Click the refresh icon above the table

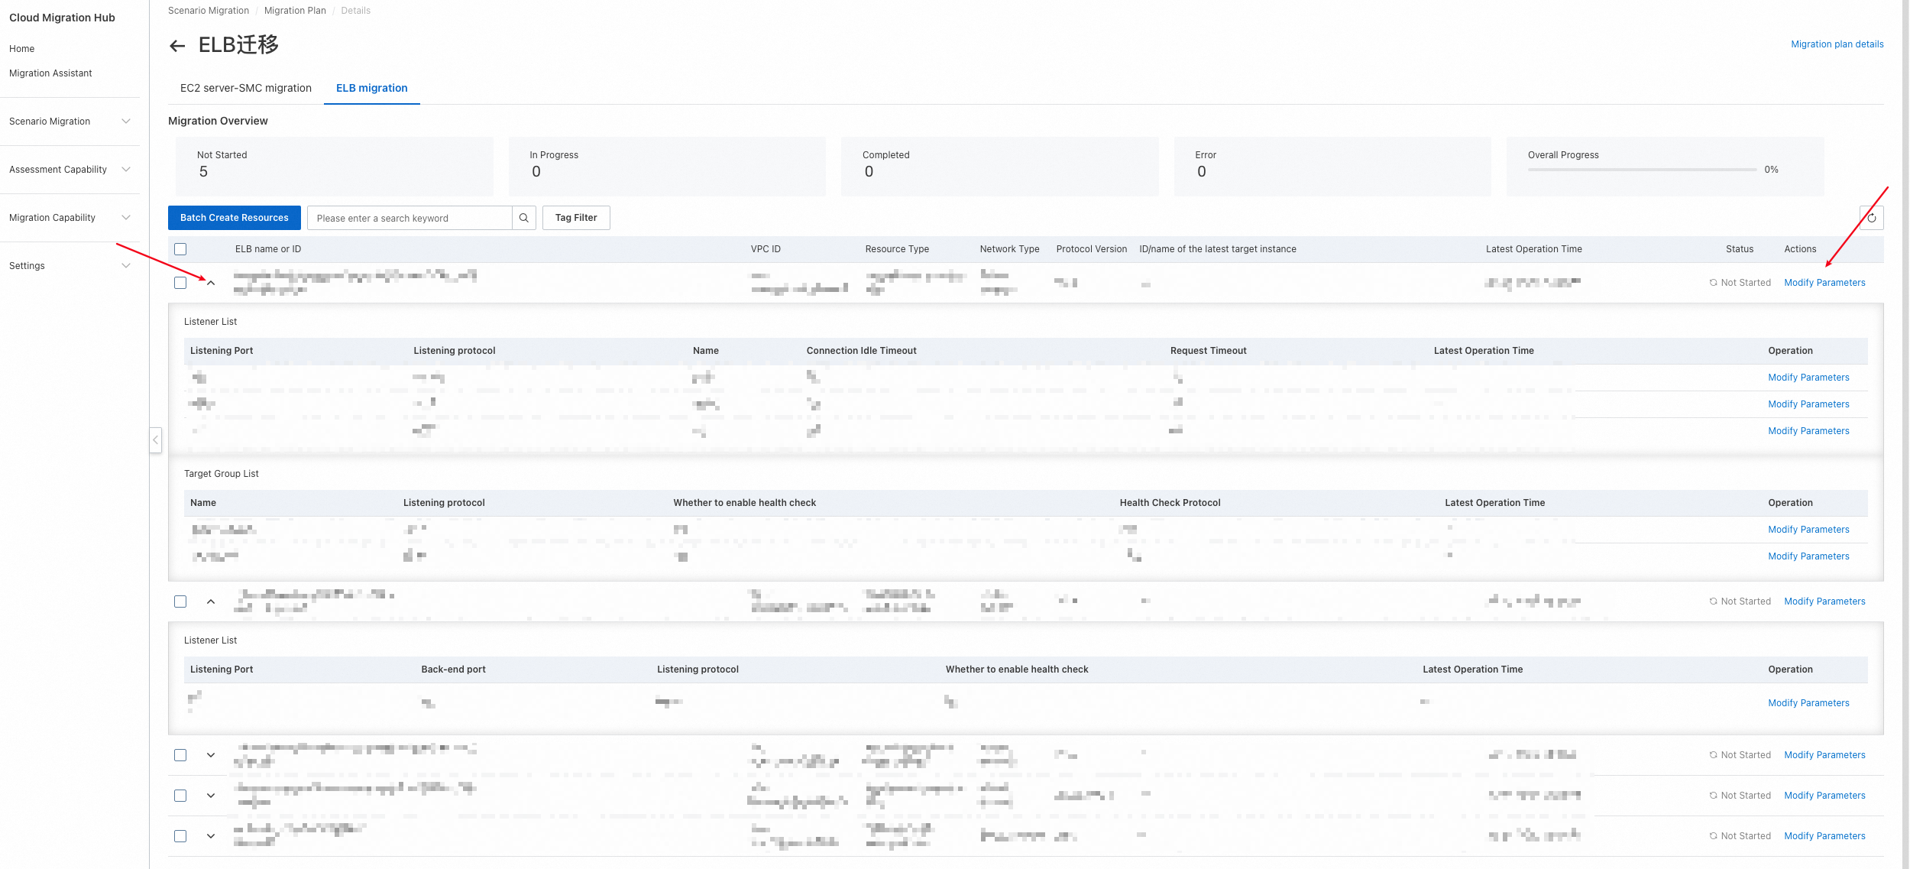[x=1871, y=218]
